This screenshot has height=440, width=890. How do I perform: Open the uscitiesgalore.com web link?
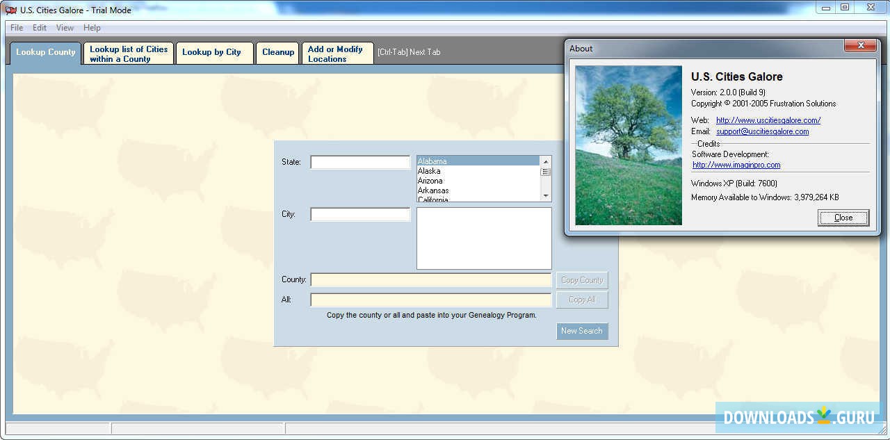coord(768,120)
